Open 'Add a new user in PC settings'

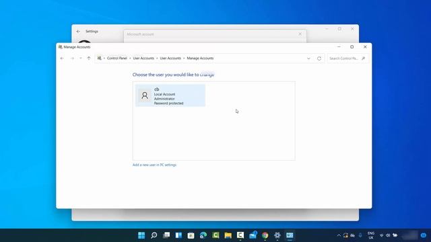(154, 165)
